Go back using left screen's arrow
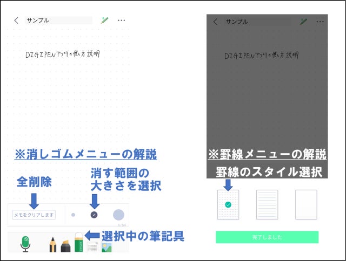 [x=16, y=20]
